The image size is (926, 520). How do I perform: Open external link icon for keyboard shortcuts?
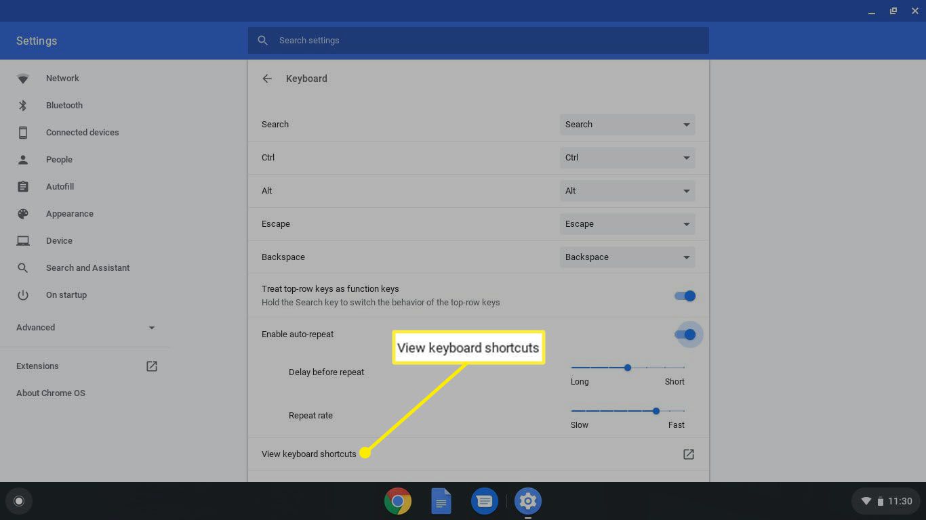(688, 454)
